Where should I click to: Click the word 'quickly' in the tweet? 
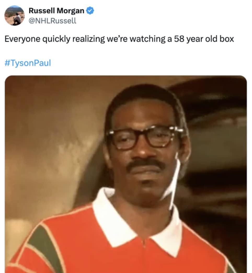click(56, 39)
